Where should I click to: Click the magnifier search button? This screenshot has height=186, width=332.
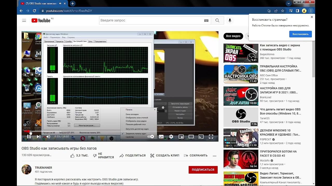coord(217,20)
